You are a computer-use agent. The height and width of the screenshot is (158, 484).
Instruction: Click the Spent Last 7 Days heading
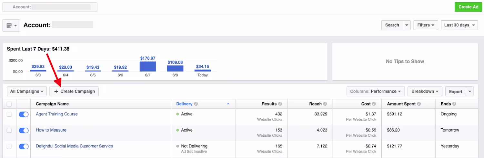[x=38, y=49]
